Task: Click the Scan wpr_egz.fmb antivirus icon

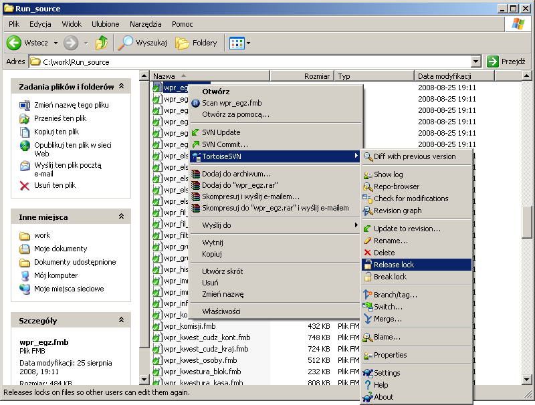Action: tap(195, 103)
